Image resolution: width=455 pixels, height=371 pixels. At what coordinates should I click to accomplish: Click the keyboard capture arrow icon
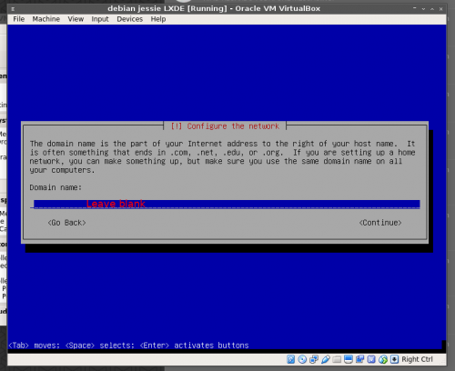[x=394, y=359]
